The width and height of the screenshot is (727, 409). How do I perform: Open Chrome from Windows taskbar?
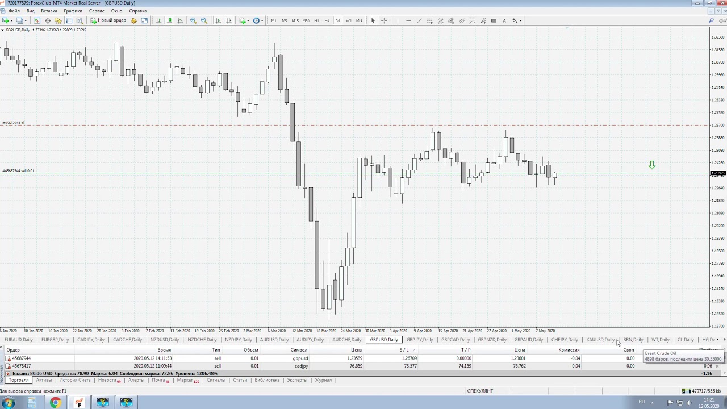pyautogui.click(x=55, y=403)
